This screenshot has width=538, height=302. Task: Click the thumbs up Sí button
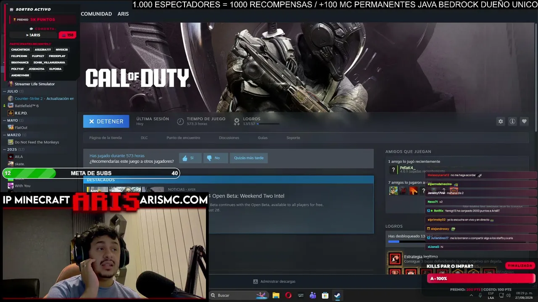pos(190,158)
